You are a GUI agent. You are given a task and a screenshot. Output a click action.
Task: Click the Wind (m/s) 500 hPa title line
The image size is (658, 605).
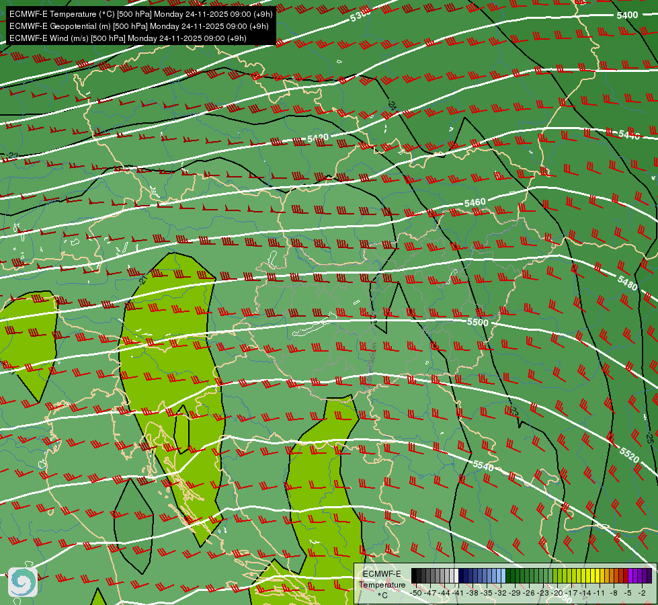coord(128,38)
